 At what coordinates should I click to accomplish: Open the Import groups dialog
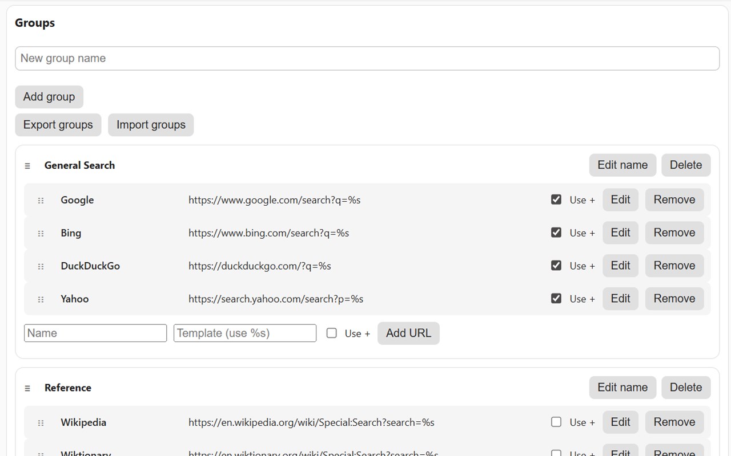coord(151,125)
